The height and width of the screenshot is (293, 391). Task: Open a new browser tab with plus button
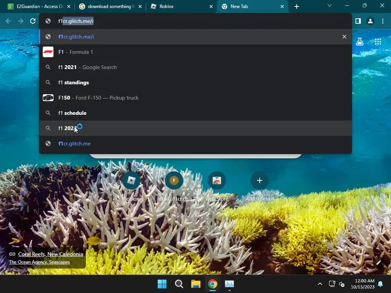[x=296, y=6]
